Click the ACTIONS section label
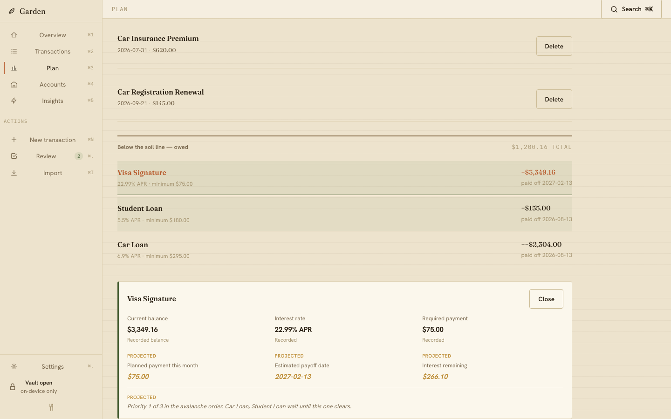The height and width of the screenshot is (419, 671). pyautogui.click(x=15, y=122)
